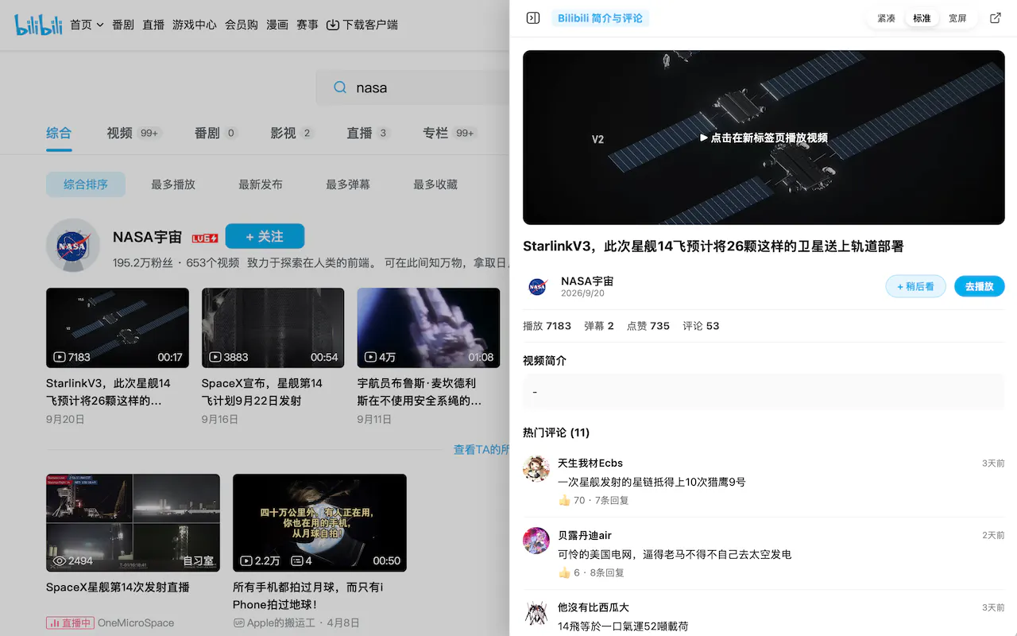
Task: Click NASA avatar in side panel
Action: click(538, 287)
